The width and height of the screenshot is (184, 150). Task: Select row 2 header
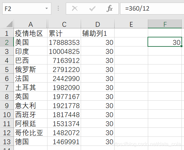tap(7, 42)
